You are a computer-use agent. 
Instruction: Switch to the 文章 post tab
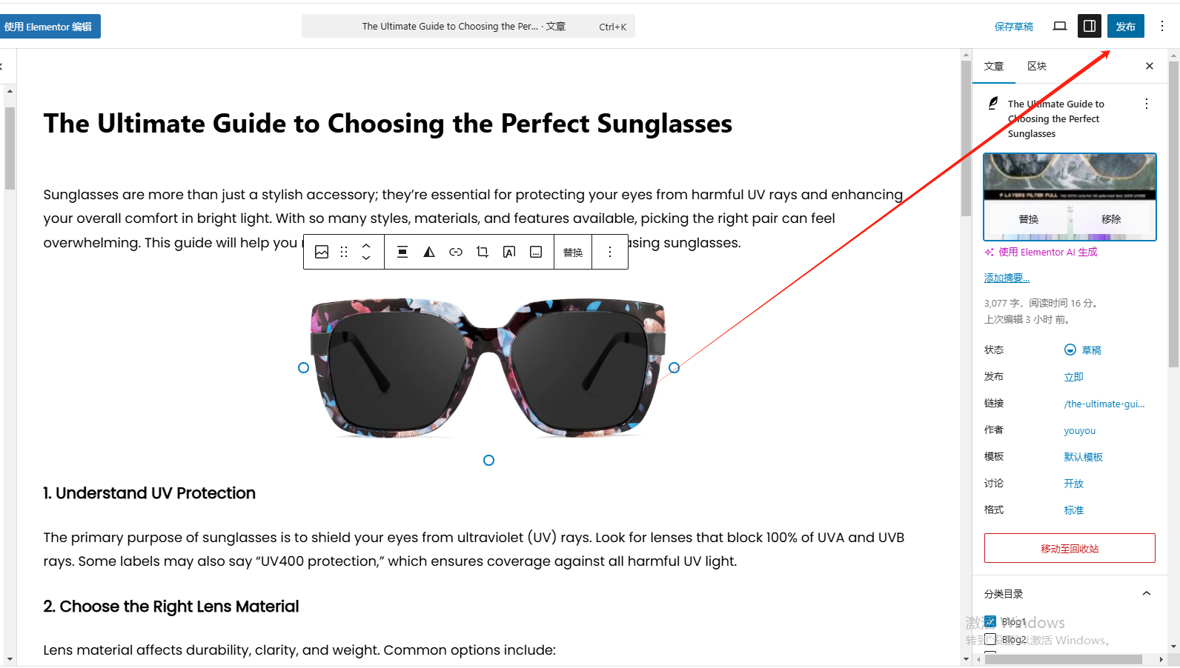coord(993,66)
